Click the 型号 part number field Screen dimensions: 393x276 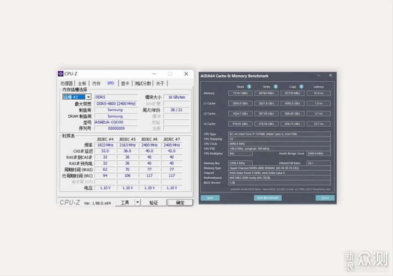pos(116,122)
